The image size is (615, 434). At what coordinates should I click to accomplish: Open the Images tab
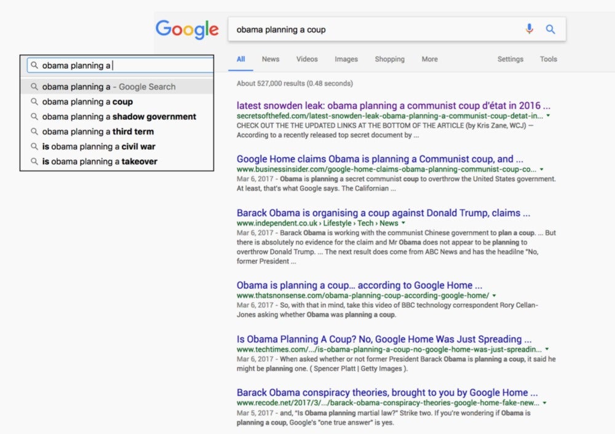tap(346, 59)
